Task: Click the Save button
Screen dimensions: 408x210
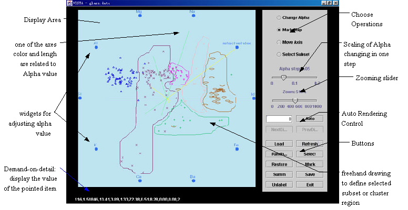Action: tap(307, 174)
